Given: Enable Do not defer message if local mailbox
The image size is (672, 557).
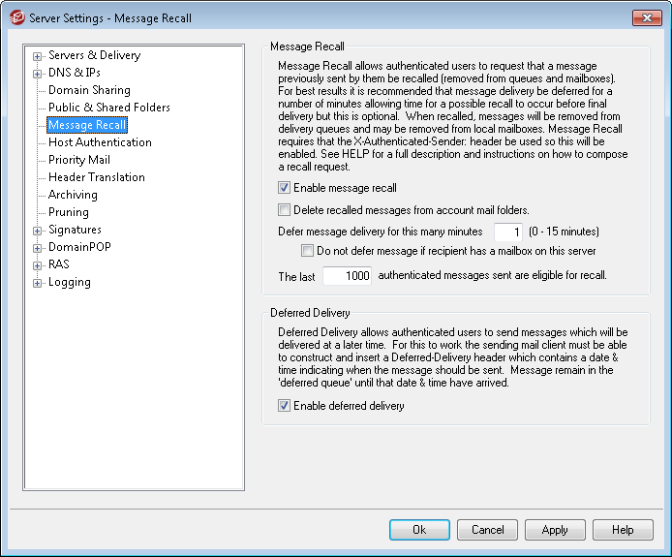Looking at the screenshot, I should [309, 251].
